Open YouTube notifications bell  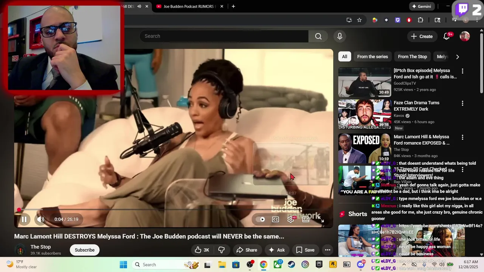point(447,36)
